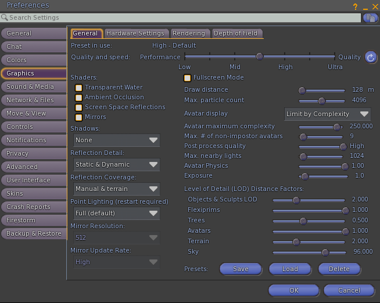Confirm preferences with OK
Viewport: 380px width, 303px height.
coord(294,290)
